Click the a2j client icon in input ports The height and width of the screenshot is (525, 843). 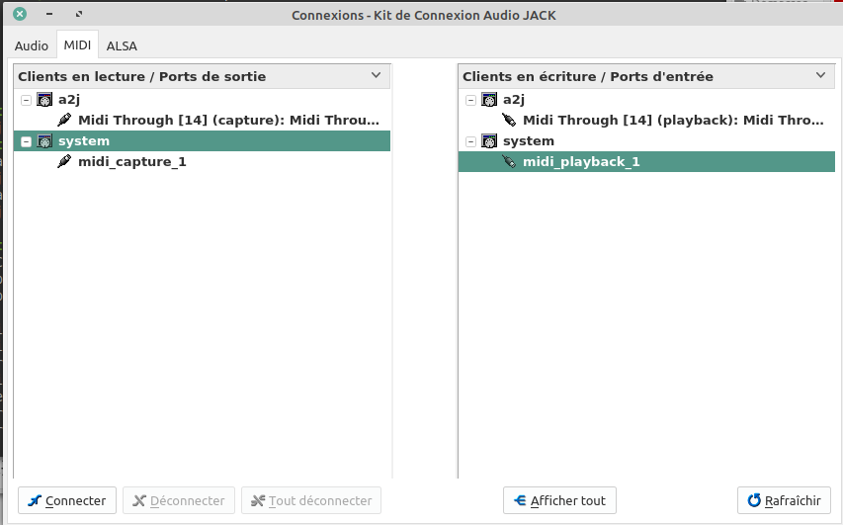pos(489,100)
